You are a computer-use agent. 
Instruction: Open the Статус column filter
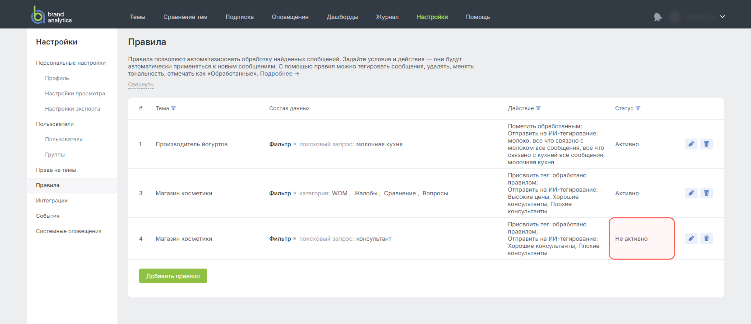coord(638,108)
